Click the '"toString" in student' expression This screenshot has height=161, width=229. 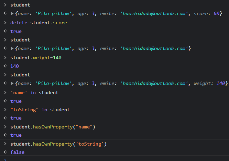pos(40,110)
